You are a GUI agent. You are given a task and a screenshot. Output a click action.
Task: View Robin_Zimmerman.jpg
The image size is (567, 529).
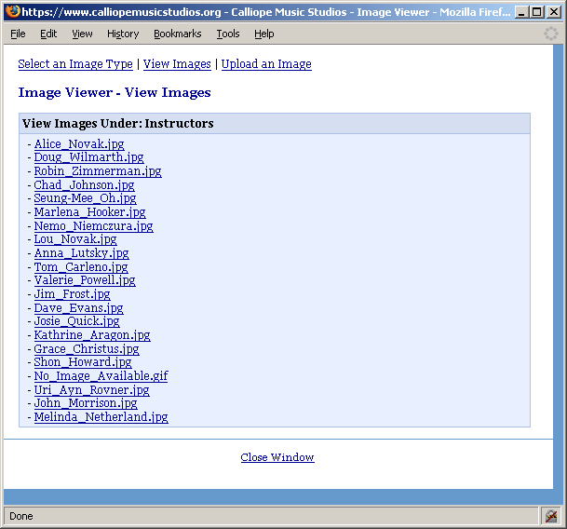[x=98, y=171]
